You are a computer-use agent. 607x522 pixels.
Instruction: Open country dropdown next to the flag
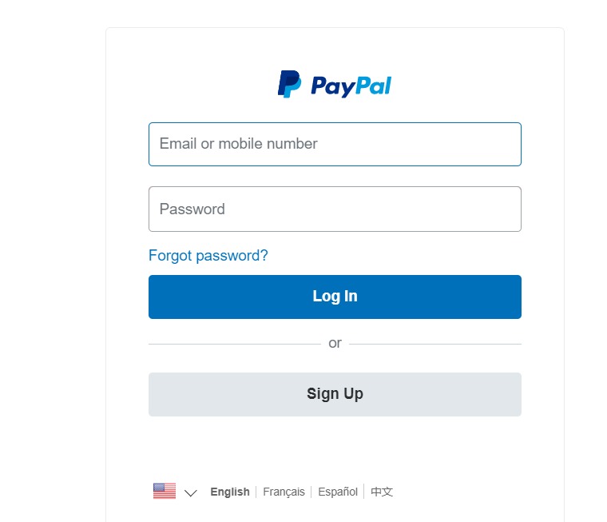tap(190, 492)
